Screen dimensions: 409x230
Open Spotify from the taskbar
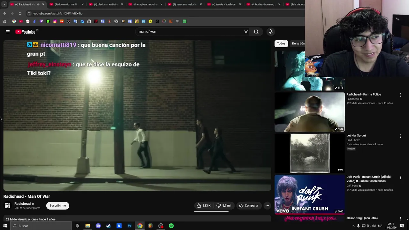point(171,226)
